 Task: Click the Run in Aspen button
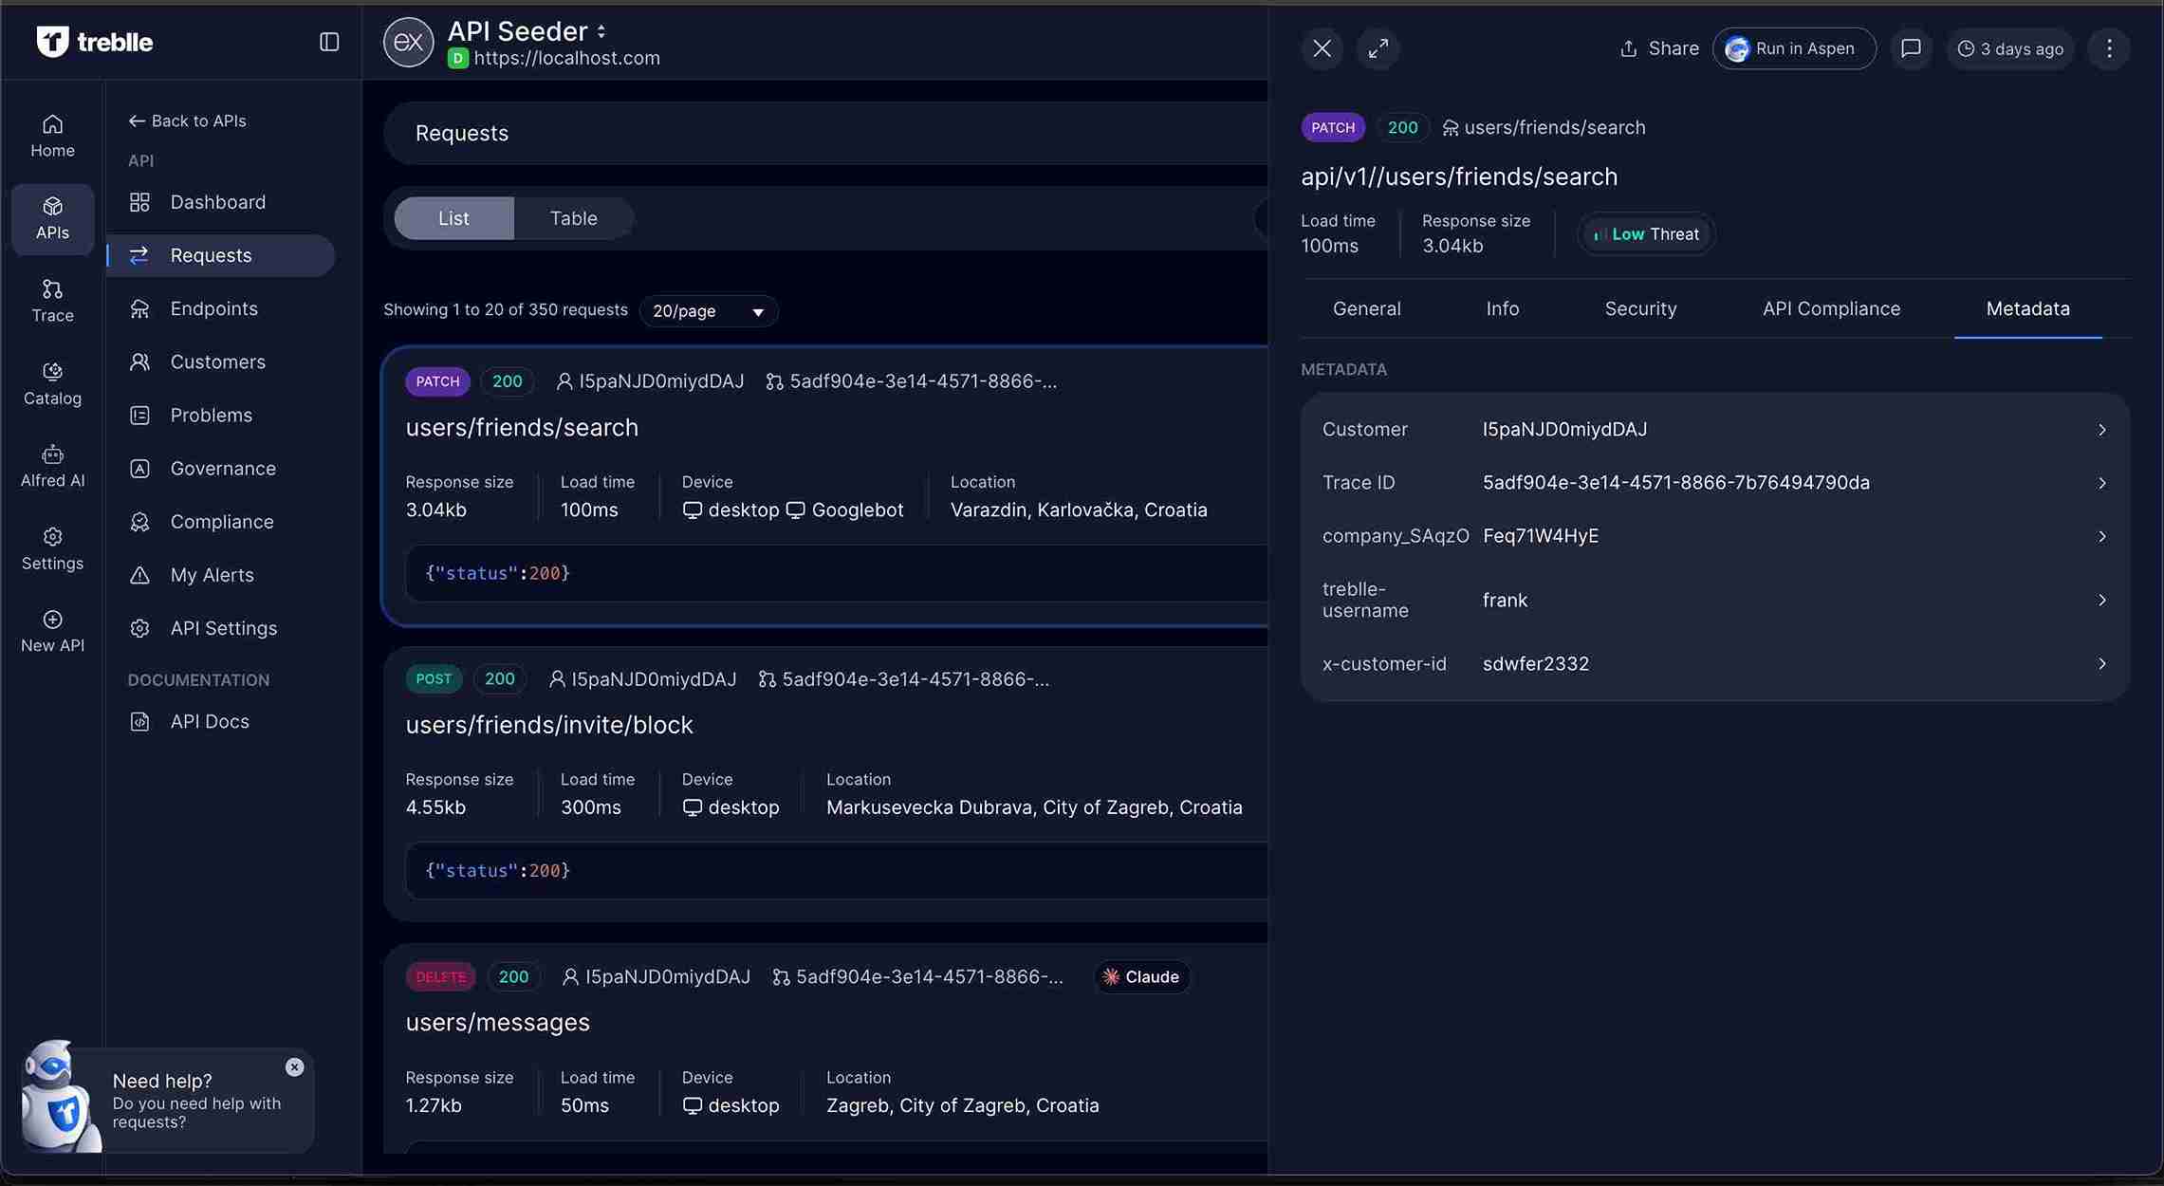pyautogui.click(x=1792, y=48)
